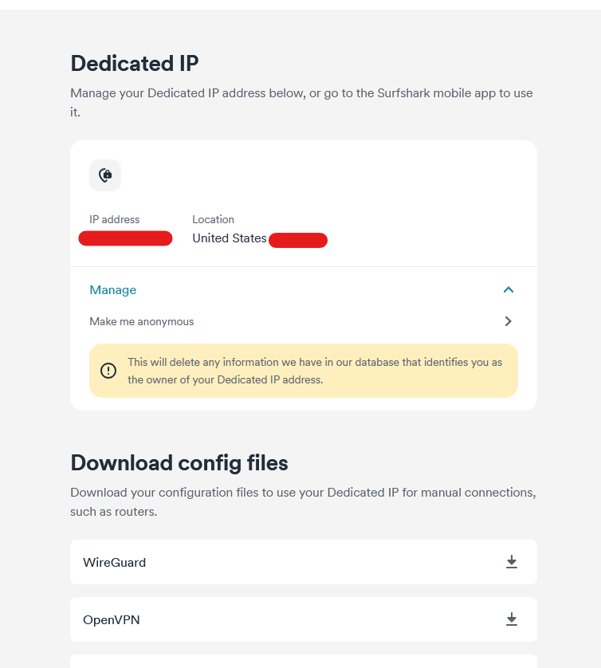This screenshot has height=668, width=601.
Task: Open Make me anonymous via right arrow
Action: point(509,321)
